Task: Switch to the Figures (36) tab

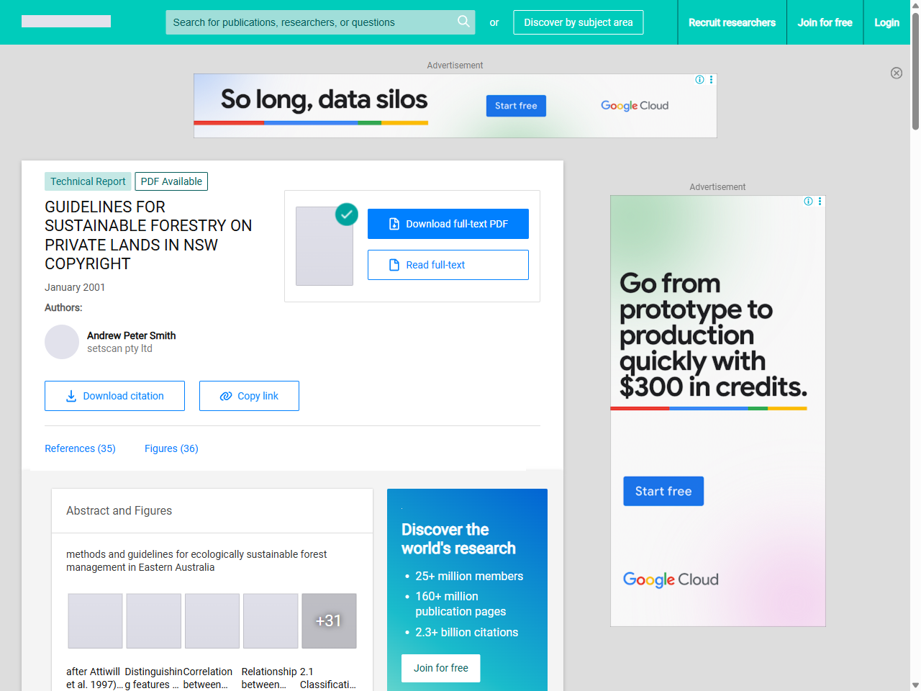Action: pos(171,448)
